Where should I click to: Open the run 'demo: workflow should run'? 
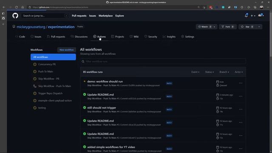(x=105, y=81)
